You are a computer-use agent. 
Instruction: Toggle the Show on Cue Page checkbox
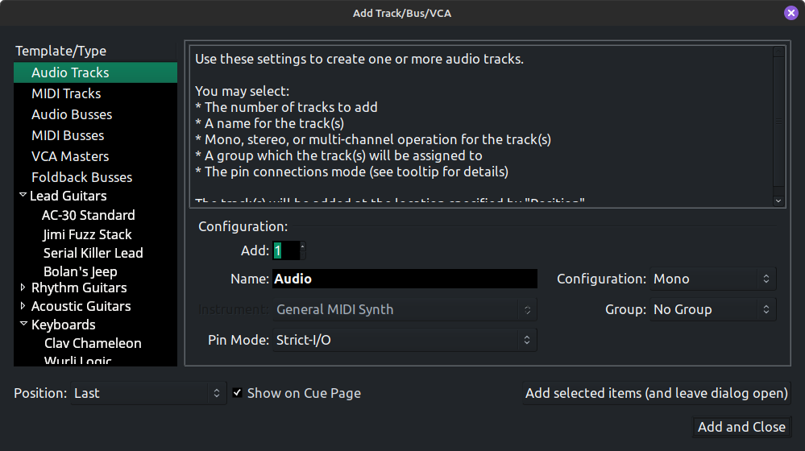tap(238, 393)
